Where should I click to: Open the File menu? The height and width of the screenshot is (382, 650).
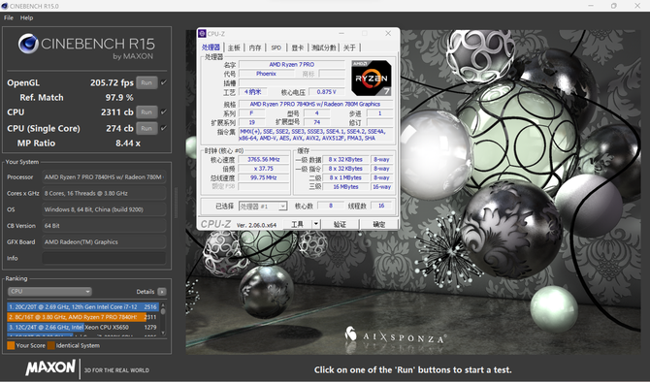(9, 17)
